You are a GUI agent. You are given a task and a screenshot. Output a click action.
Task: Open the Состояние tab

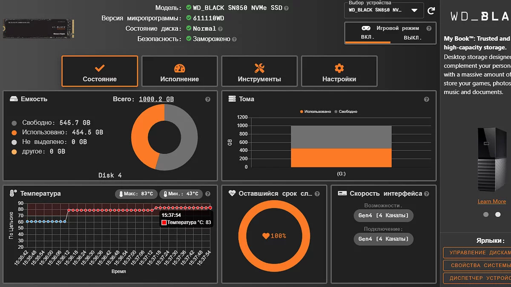pyautogui.click(x=100, y=71)
